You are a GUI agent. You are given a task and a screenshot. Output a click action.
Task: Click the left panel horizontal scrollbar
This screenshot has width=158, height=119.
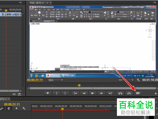9,91
